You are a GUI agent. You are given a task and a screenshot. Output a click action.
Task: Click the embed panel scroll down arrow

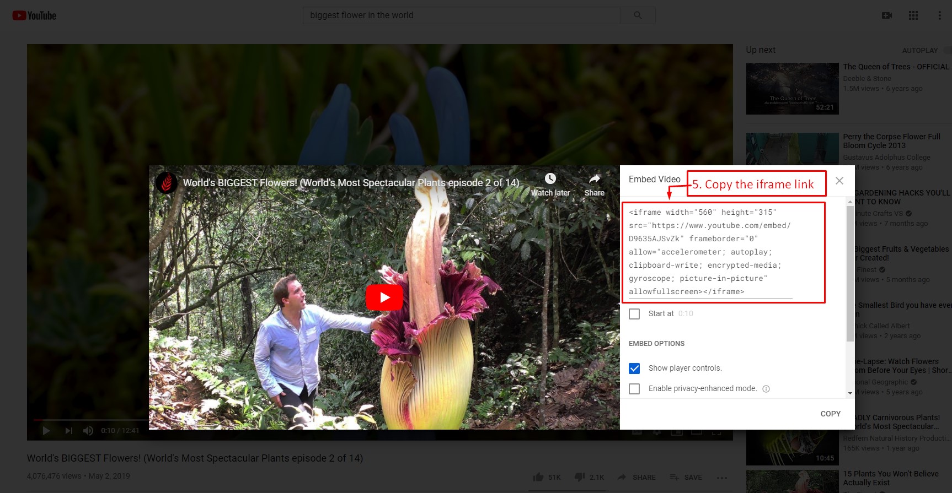[x=850, y=393]
